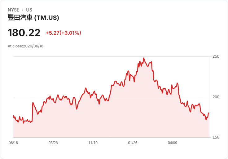Click the 06/16 date axis label
228x159 pixels.
(x=13, y=143)
